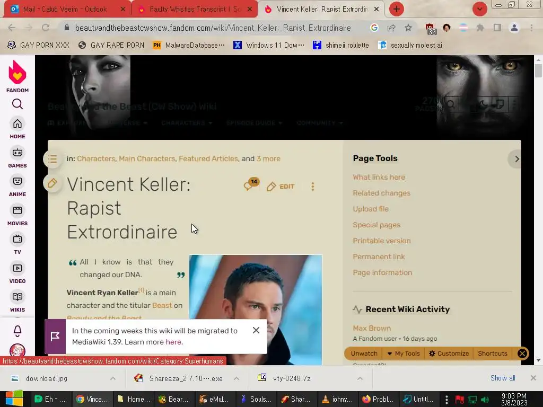Image resolution: width=543 pixels, height=407 pixels.
Task: Open Max Brown recent activity link
Action: pos(372,328)
